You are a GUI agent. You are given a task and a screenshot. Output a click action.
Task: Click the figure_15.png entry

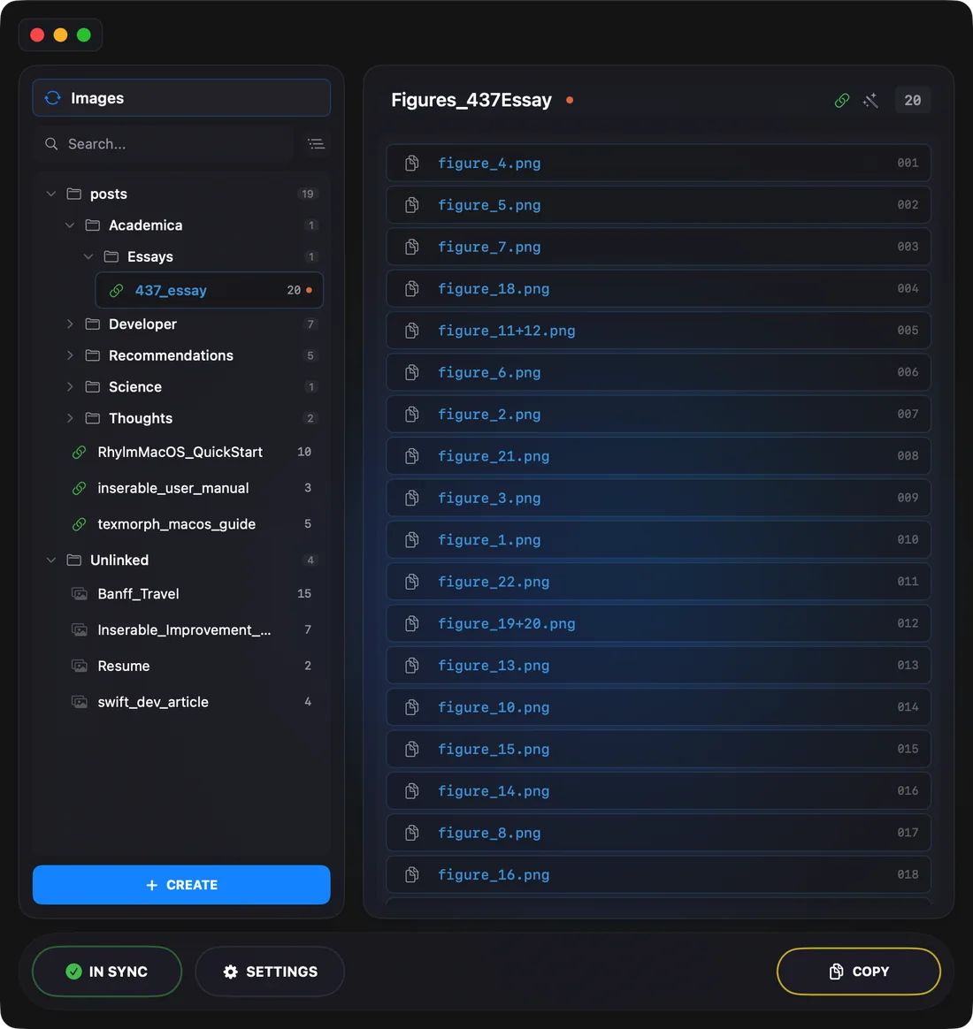click(658, 749)
